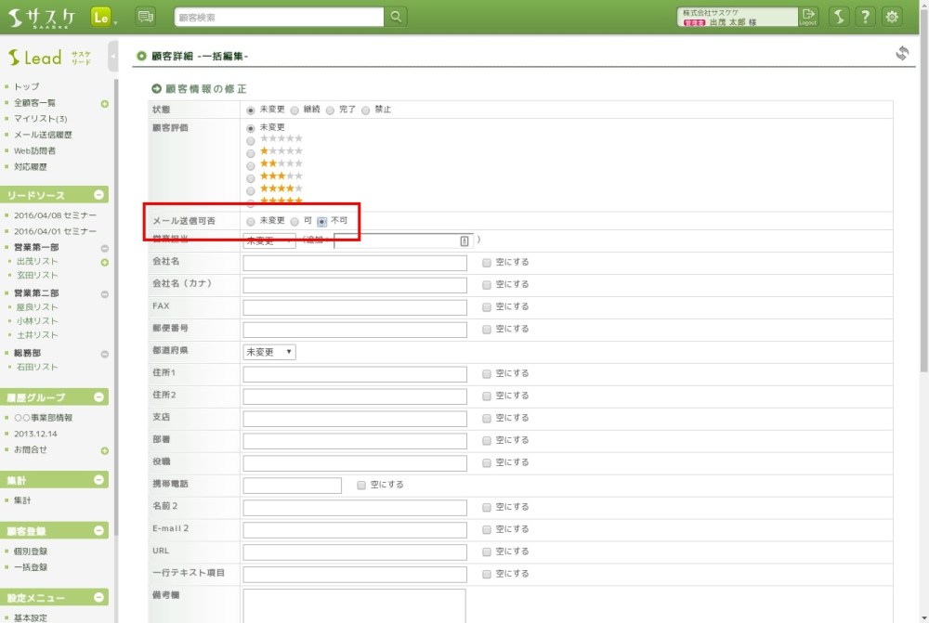929x623 pixels.
Task: Click the 集計 link under 集計 section
Action: pyautogui.click(x=22, y=500)
